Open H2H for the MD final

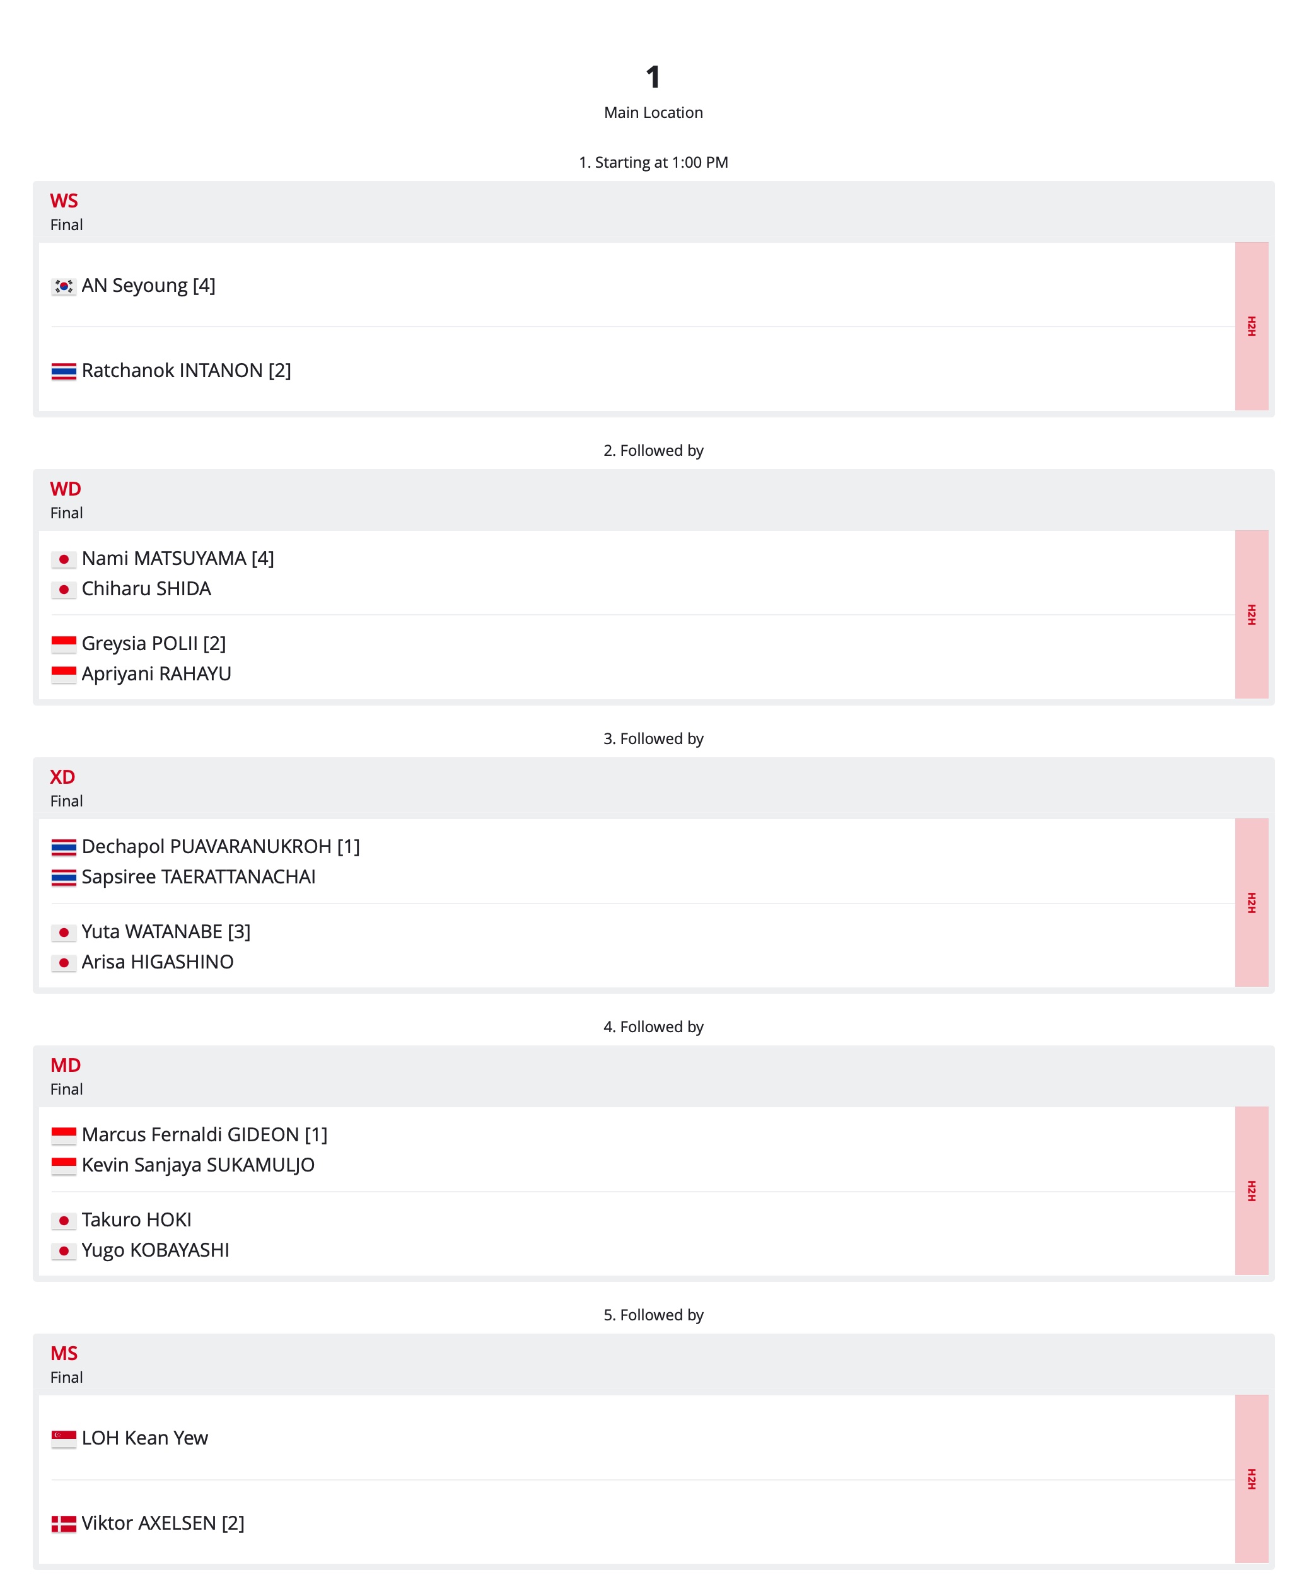[x=1251, y=1190]
